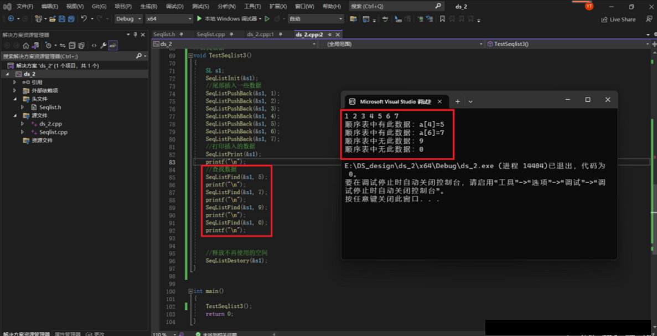Screen dimensions: 657x336
Task: Click the view code angle-brackets icon
Action: coord(94,45)
